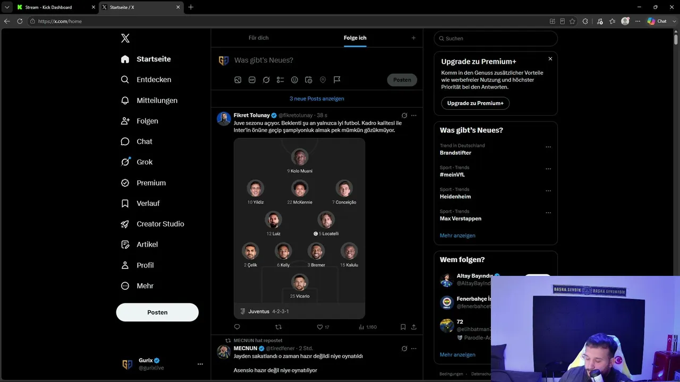Open browser extensions puzzle icon
Screen dimensions: 680x382
click(x=585, y=21)
